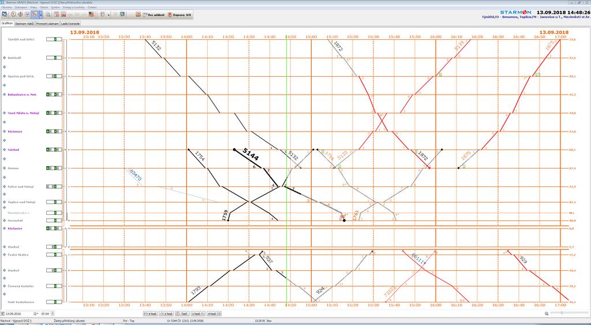Open the Zobrazení menu

tap(21, 7)
